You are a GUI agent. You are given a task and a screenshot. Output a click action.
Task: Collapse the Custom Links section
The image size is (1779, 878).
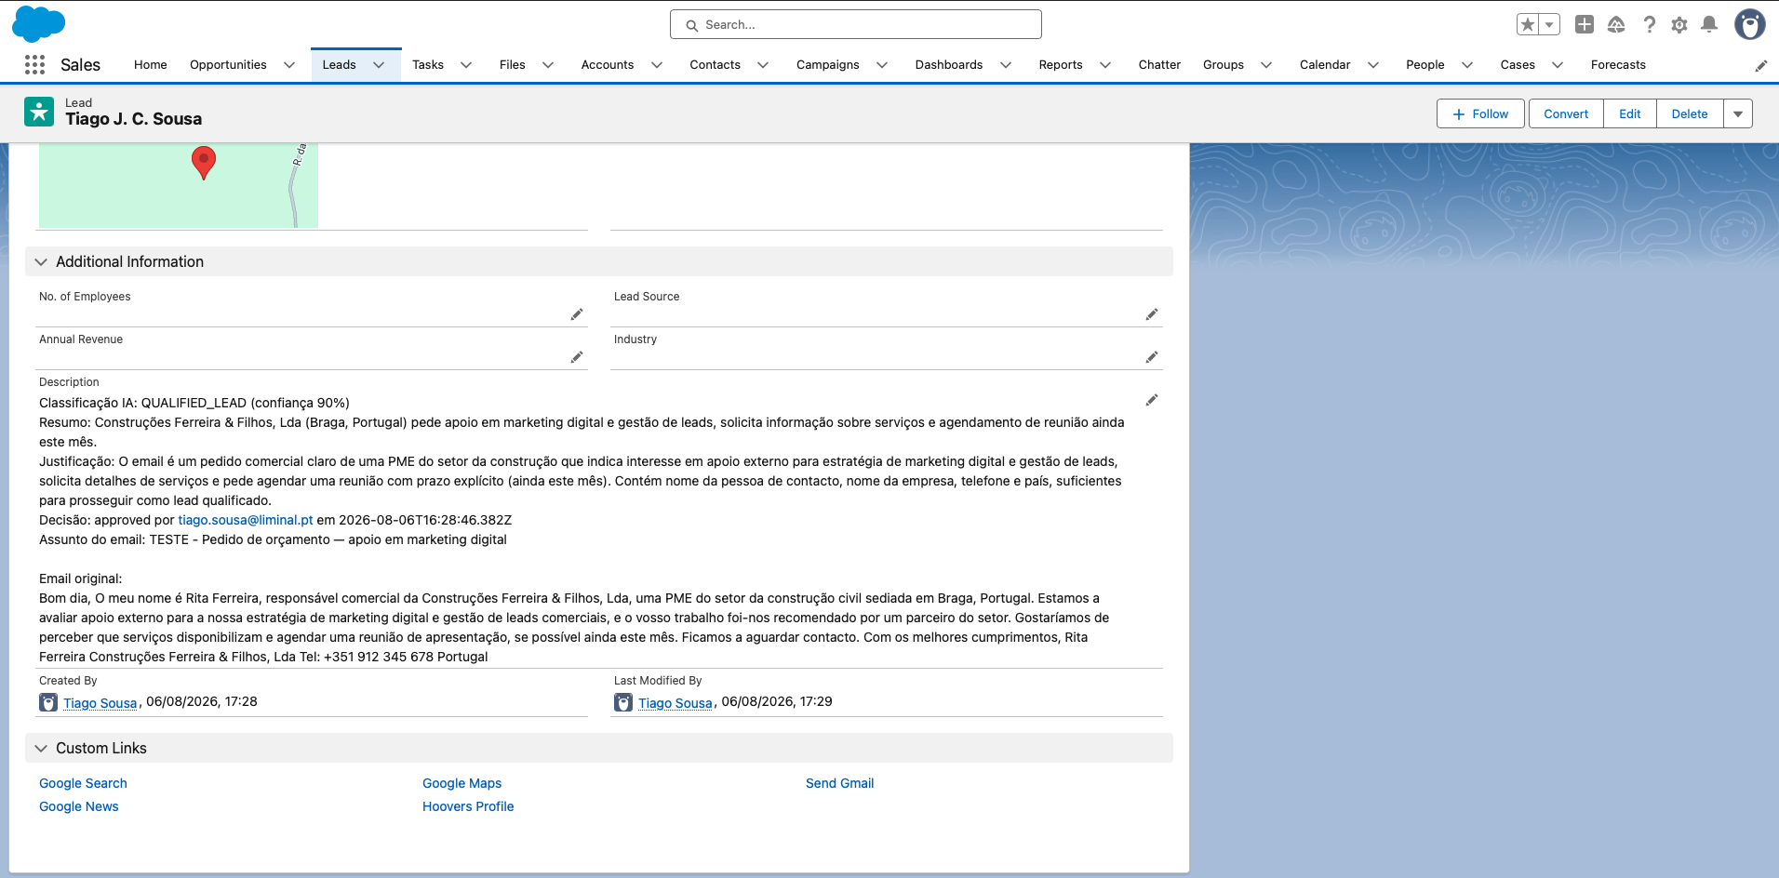point(41,749)
